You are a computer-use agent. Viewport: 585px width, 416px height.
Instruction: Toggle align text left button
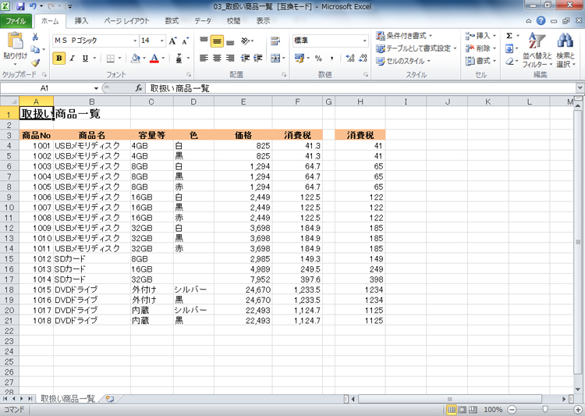[204, 58]
